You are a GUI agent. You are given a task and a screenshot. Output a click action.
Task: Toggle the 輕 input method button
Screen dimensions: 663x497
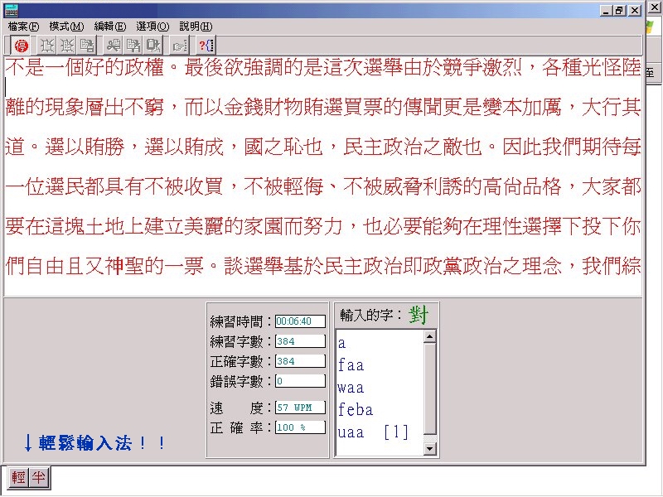pos(19,477)
